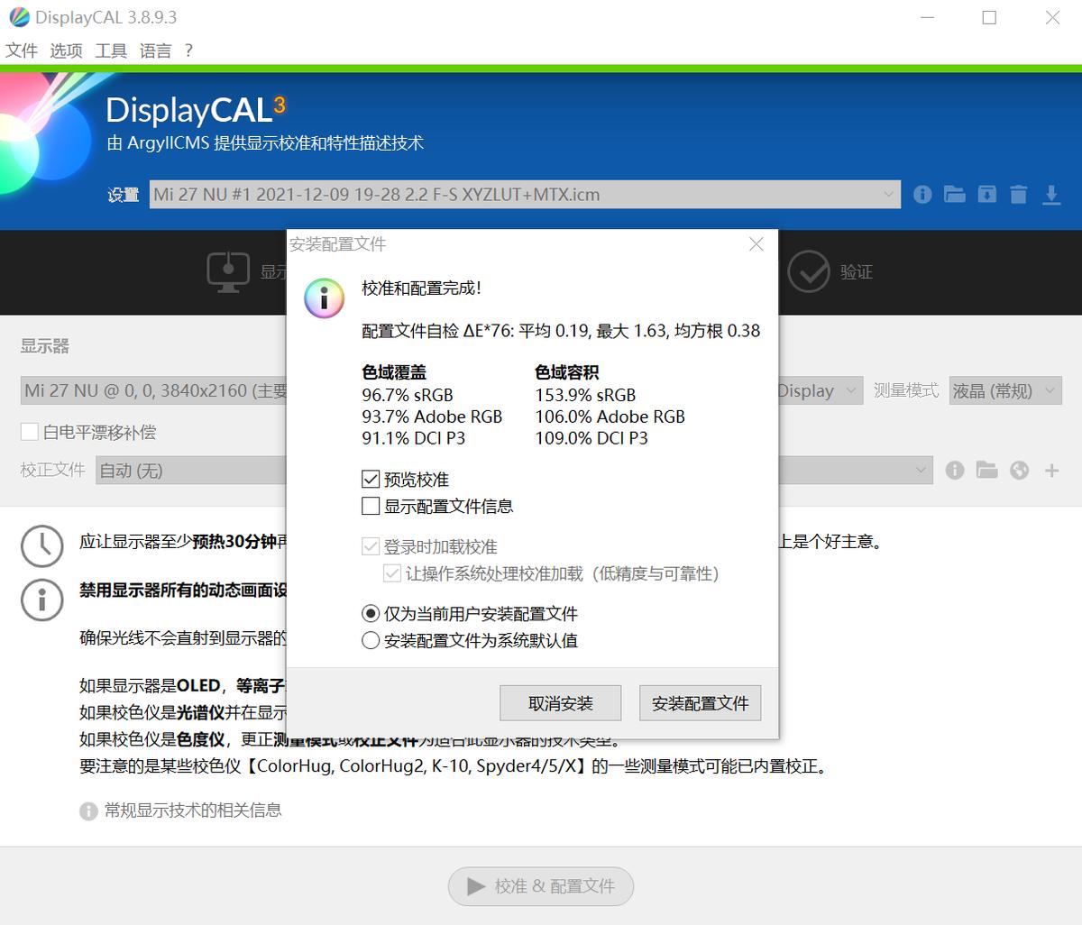Uncheck the 预览校准 checkbox
1082x925 pixels.
370,479
